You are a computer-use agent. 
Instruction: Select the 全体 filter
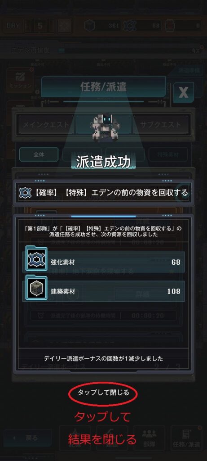[39, 154]
